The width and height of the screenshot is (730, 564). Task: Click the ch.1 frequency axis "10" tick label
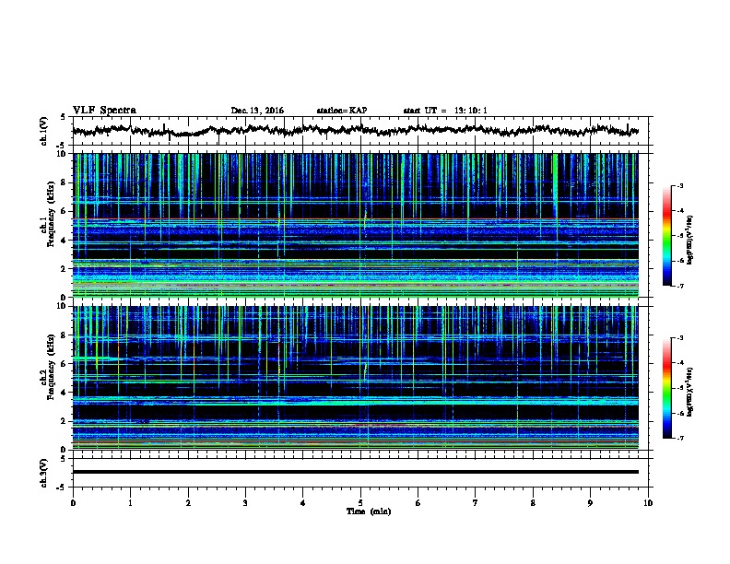(x=64, y=154)
